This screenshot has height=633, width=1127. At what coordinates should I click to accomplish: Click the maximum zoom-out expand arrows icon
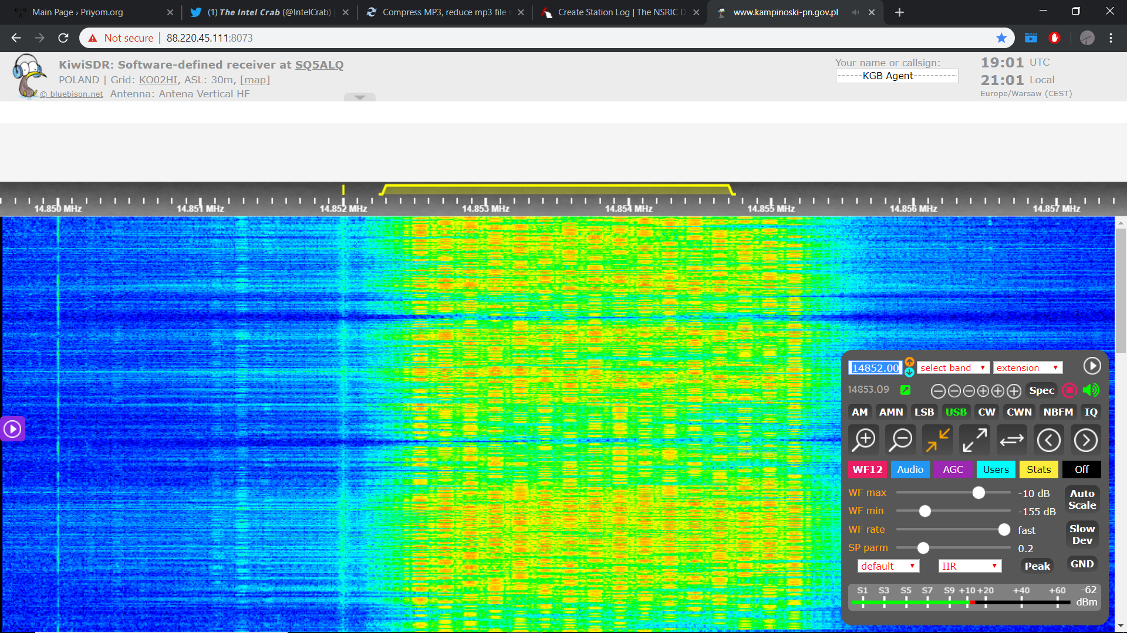[x=974, y=440]
